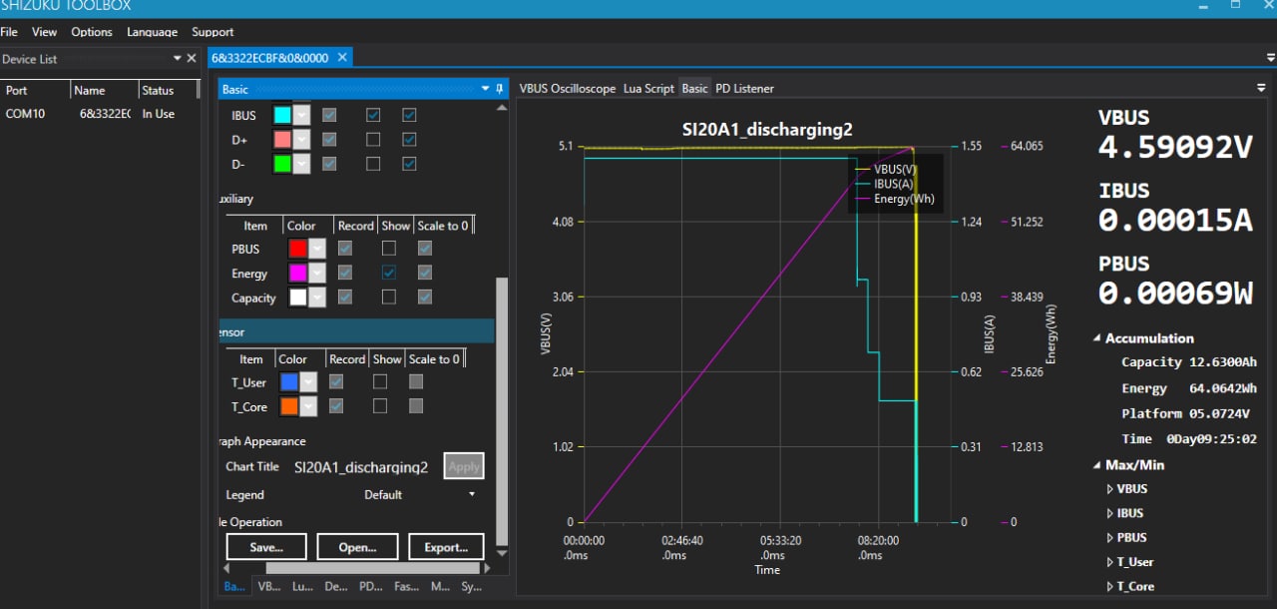Viewport: 1277px width, 609px height.
Task: Click the Apply chart title button
Action: coord(464,466)
